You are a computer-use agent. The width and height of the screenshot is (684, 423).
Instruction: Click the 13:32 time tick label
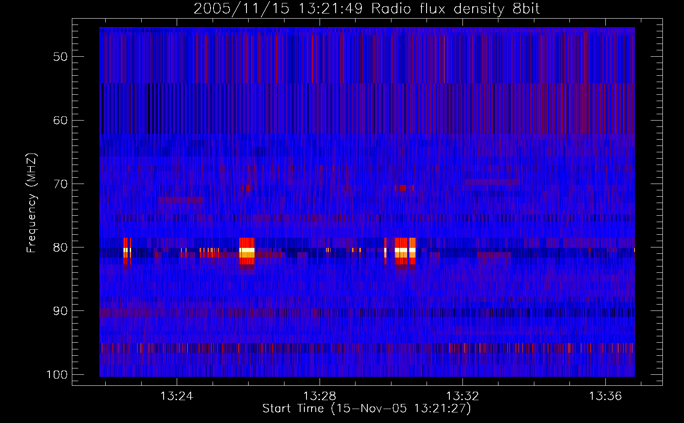(463, 396)
